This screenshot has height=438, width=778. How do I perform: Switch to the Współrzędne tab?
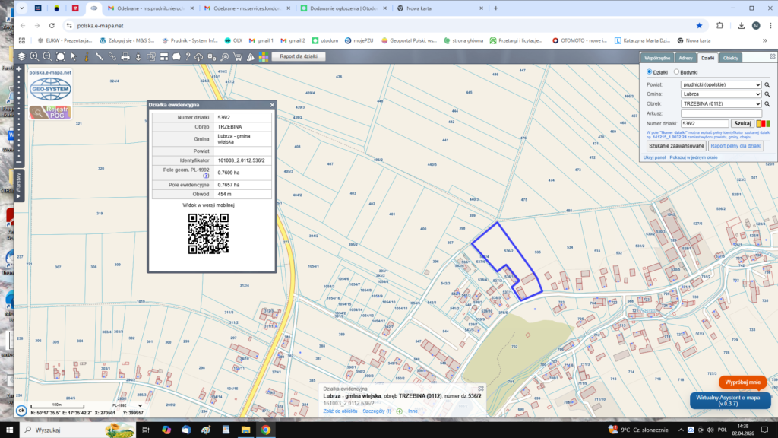[657, 58]
